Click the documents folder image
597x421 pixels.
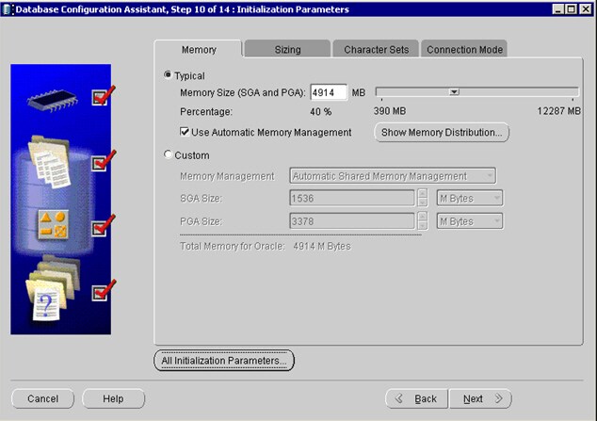pyautogui.click(x=50, y=162)
